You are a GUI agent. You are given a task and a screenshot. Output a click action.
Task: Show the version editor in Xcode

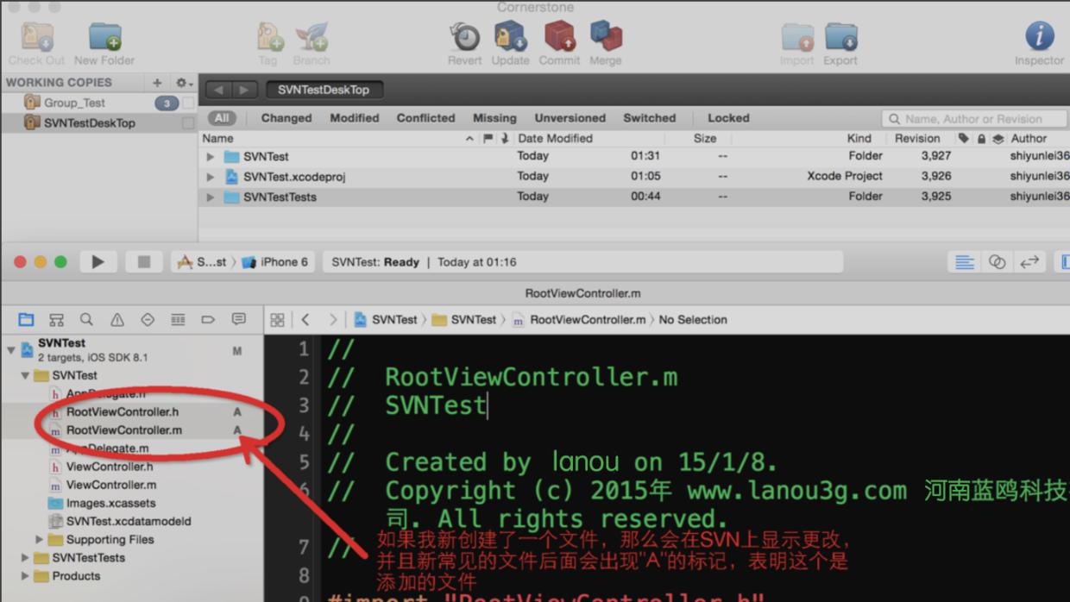1029,262
